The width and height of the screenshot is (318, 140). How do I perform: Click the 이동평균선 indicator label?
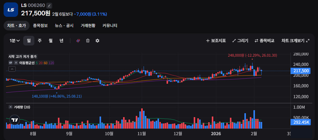[27, 63]
